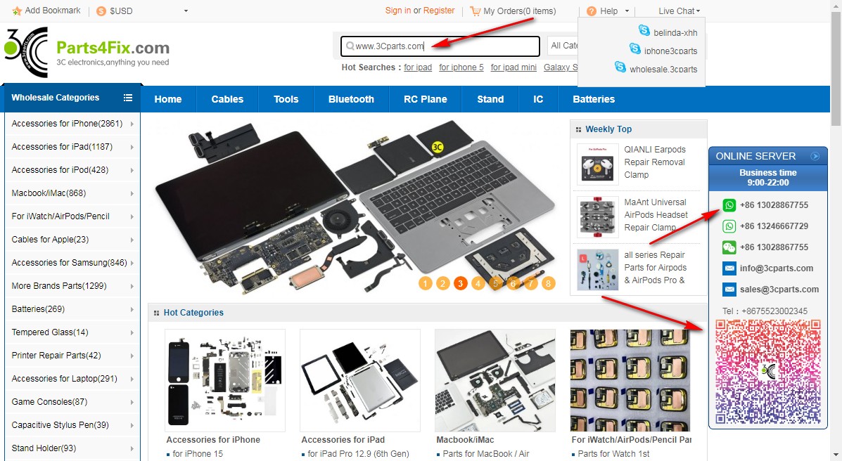Click mail icon beside sales@3cparts.com

tap(729, 290)
